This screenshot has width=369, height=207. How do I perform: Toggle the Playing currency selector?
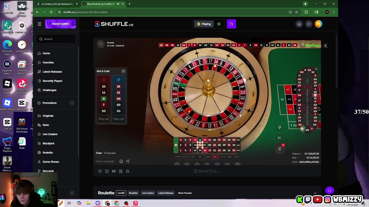click(204, 24)
